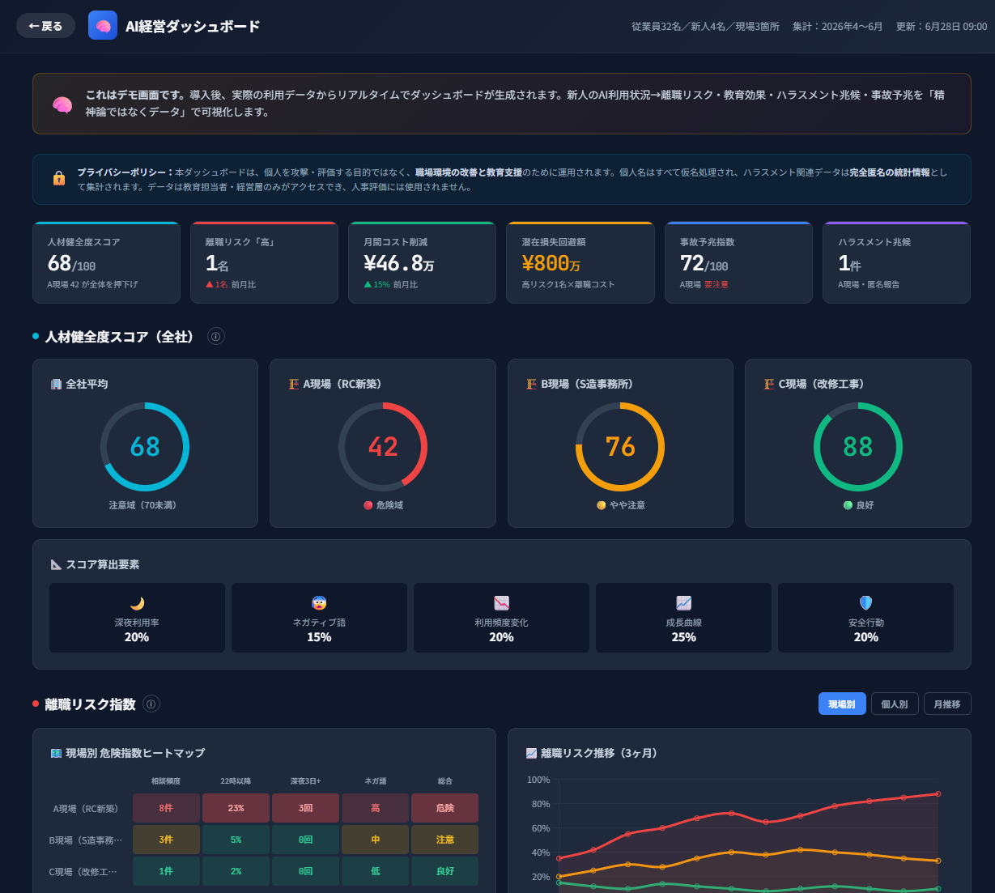
Task: Open info icon beside 人材健全度スコア heading
Action: coord(216,336)
